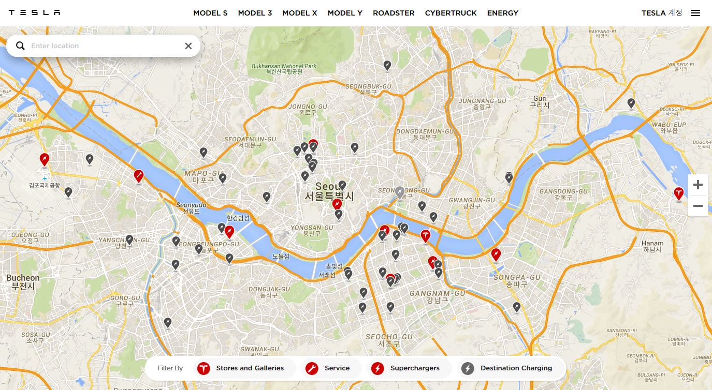712x390 pixels.
Task: Open the Model 3 menu
Action: [255, 13]
